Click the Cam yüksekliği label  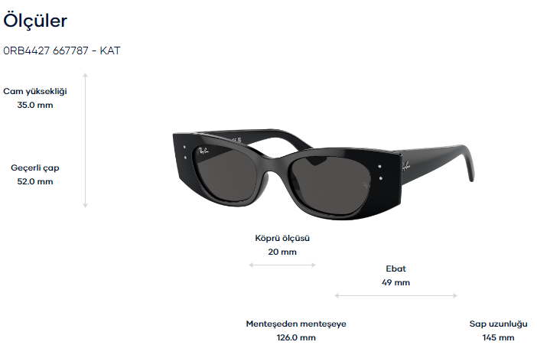(x=35, y=92)
